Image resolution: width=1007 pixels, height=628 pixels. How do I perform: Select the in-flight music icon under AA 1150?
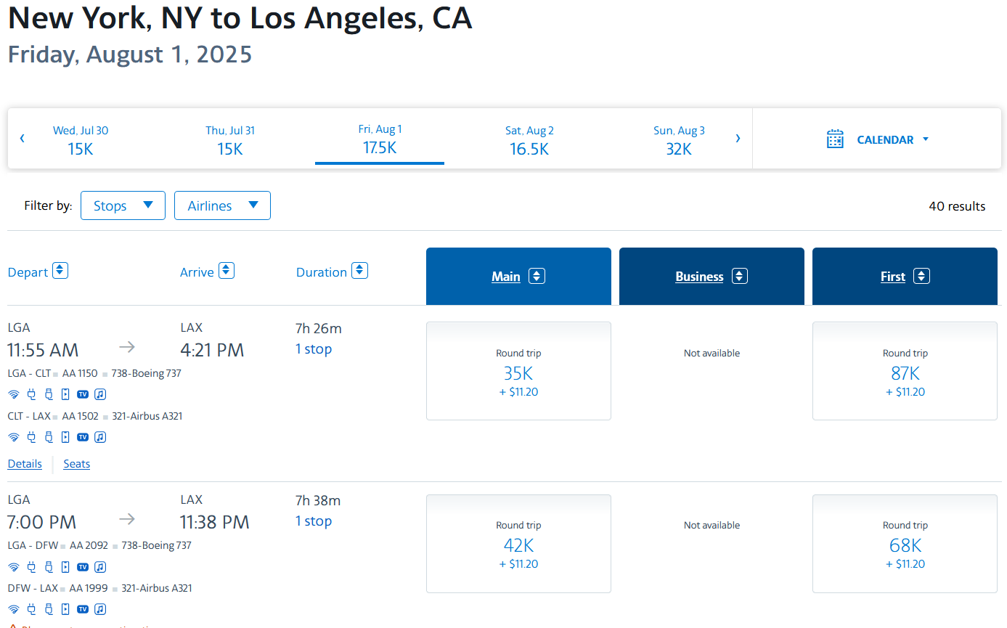pyautogui.click(x=100, y=393)
